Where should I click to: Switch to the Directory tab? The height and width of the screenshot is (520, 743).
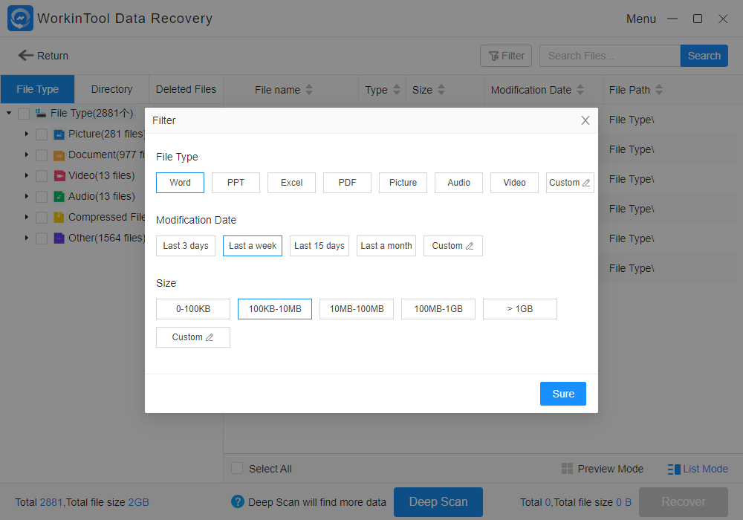111,89
